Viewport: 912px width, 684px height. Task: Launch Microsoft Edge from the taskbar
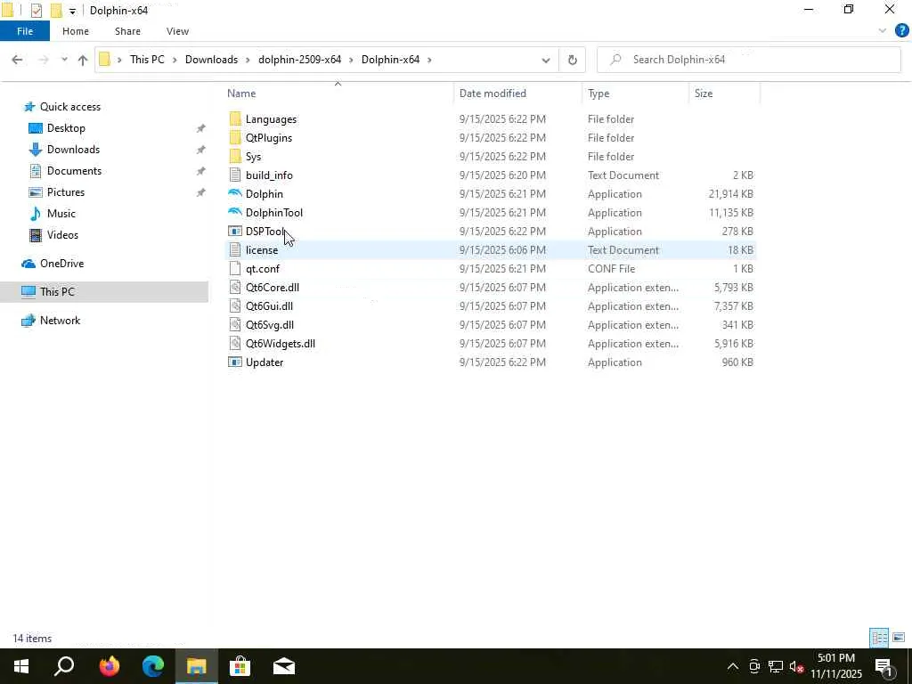pos(152,666)
